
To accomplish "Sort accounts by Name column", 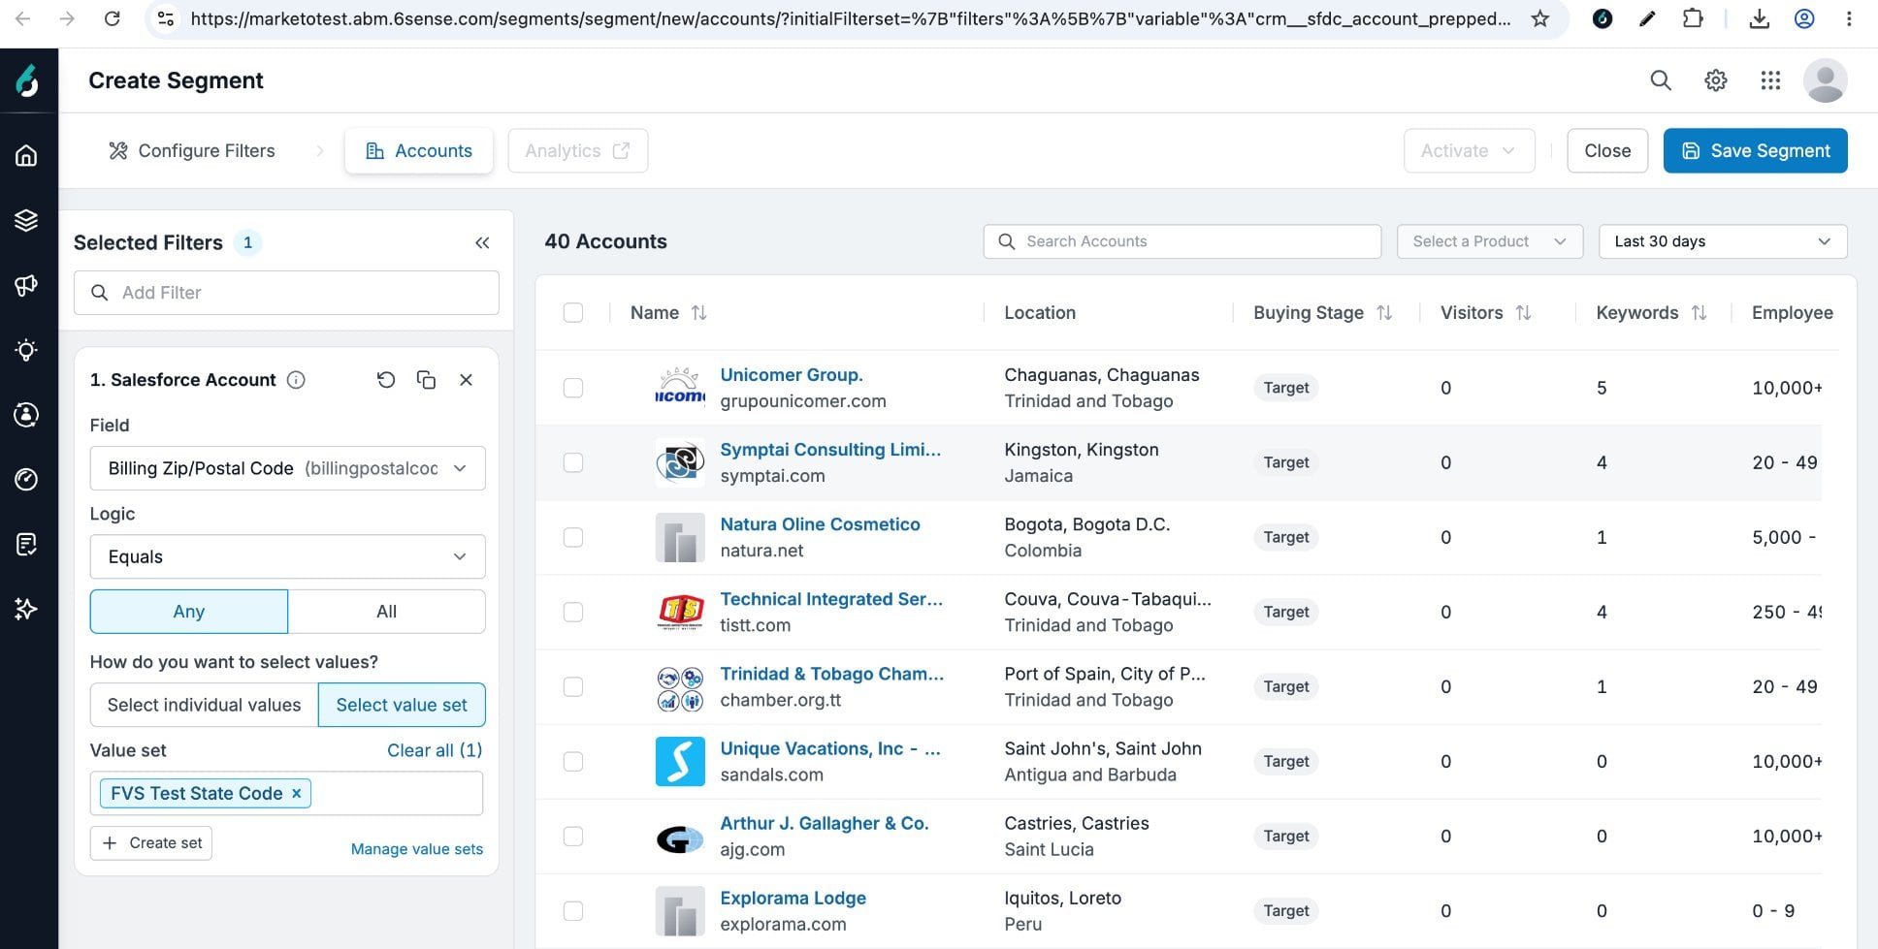I will click(x=698, y=312).
